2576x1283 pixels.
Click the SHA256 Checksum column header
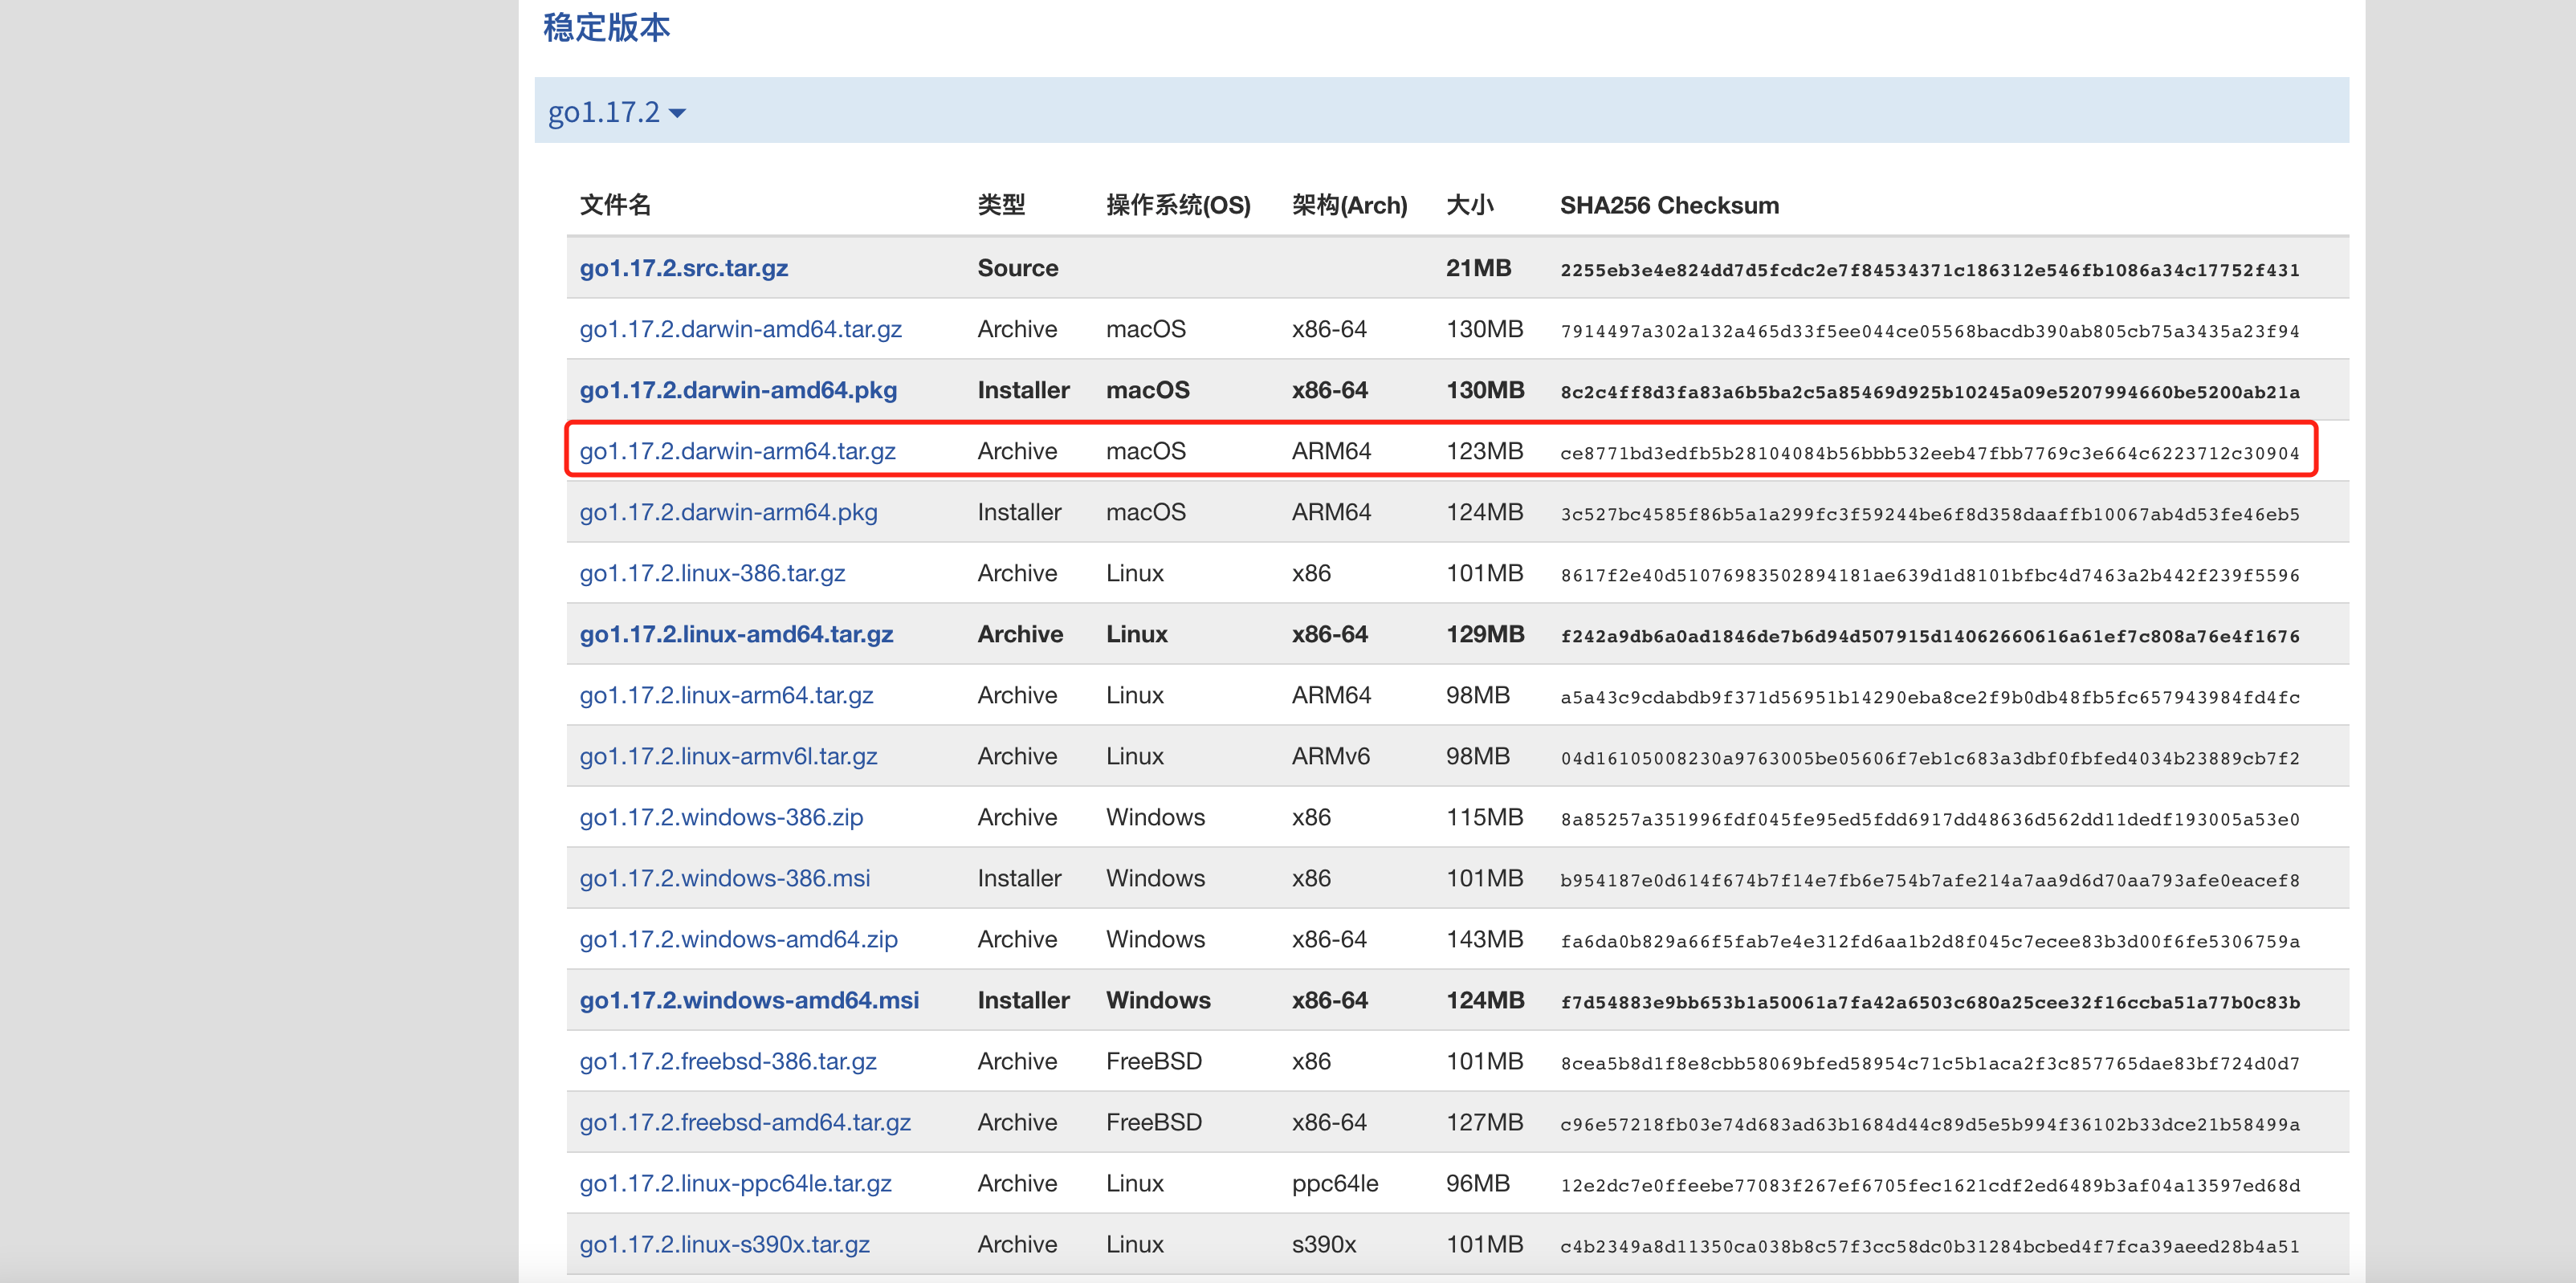click(x=1669, y=205)
